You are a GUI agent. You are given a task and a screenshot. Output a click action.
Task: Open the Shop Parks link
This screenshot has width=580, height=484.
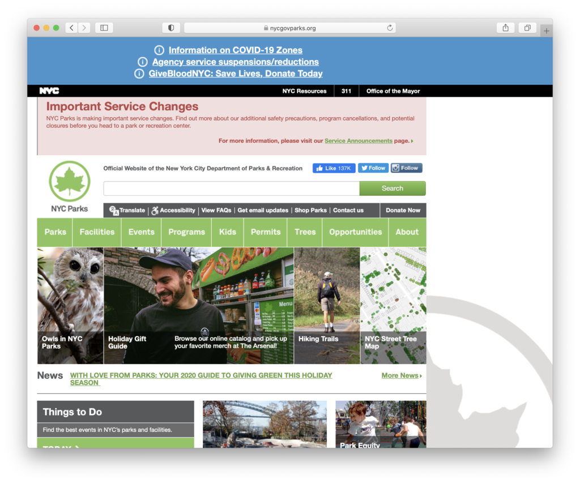[x=310, y=210]
